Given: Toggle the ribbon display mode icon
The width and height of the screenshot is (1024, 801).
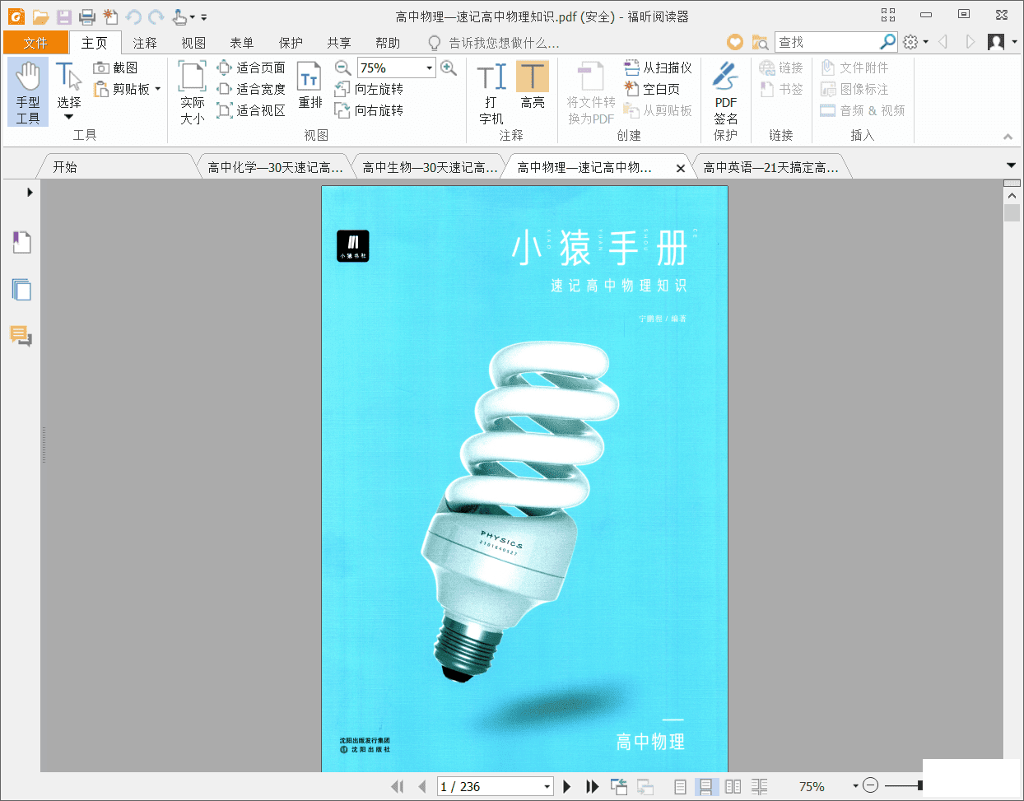Looking at the screenshot, I should point(888,15).
